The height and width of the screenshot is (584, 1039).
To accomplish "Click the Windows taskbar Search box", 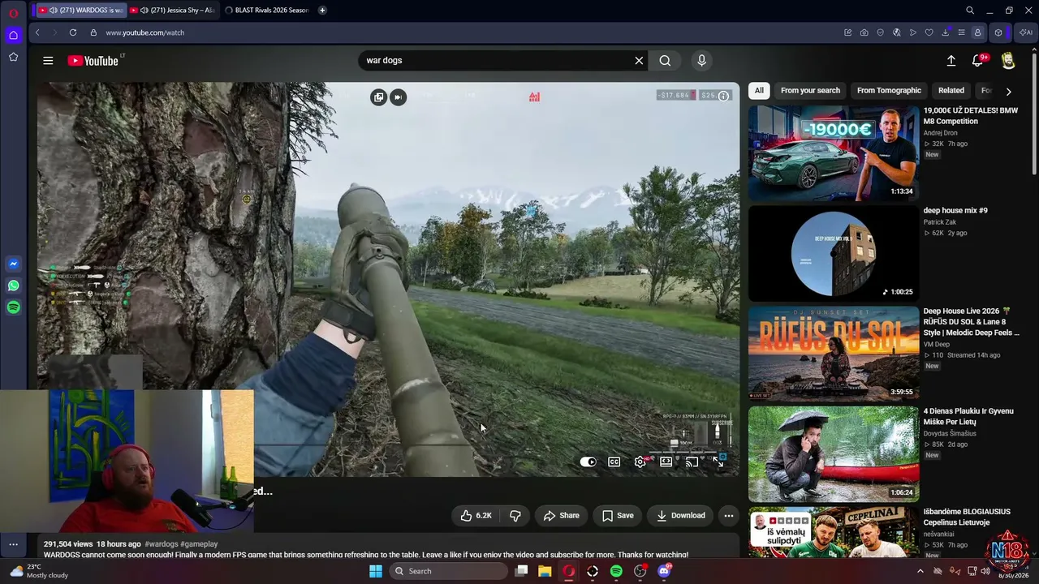I will 449,571.
